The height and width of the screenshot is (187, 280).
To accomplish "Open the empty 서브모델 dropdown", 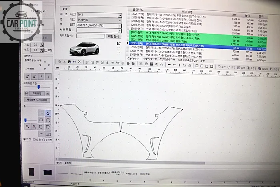I will point(99,30).
